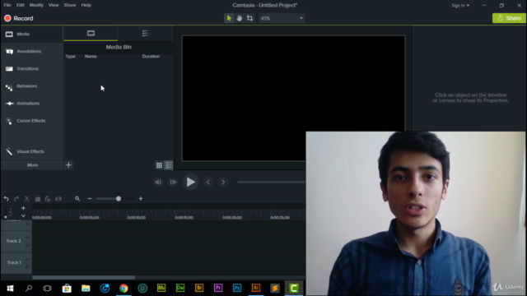Switch media bin to details list view
This screenshot has width=527, height=296.
(169, 165)
